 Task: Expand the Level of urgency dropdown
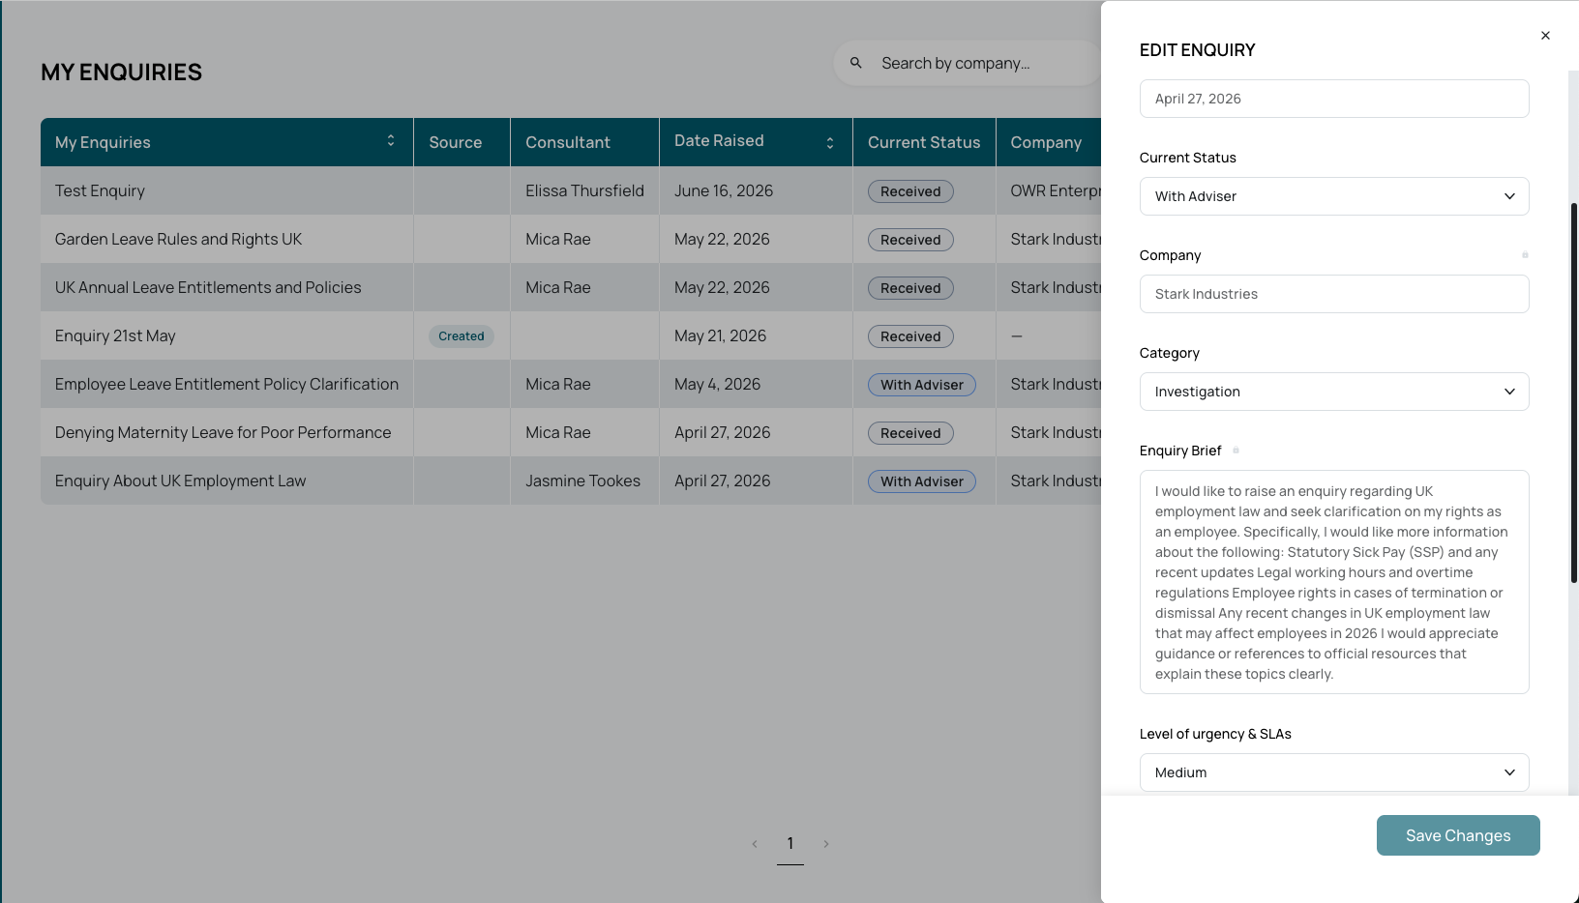point(1334,772)
